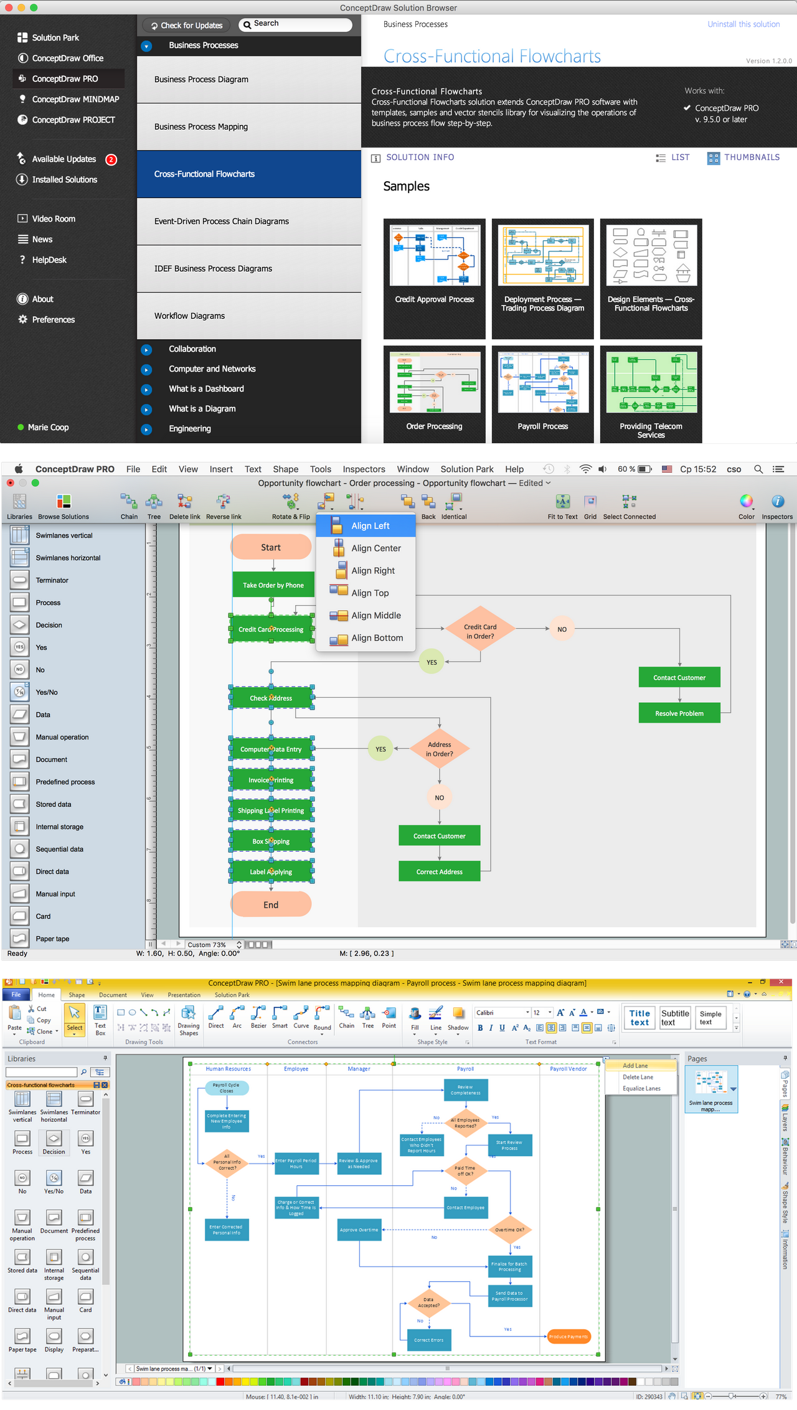Toggle Bold text formatting in ribbon
The width and height of the screenshot is (797, 1410).
pyautogui.click(x=480, y=1028)
